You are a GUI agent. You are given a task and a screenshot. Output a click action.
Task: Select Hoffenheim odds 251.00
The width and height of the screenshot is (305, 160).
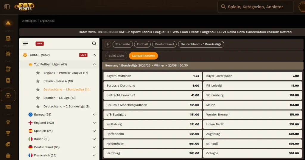click(x=153, y=134)
